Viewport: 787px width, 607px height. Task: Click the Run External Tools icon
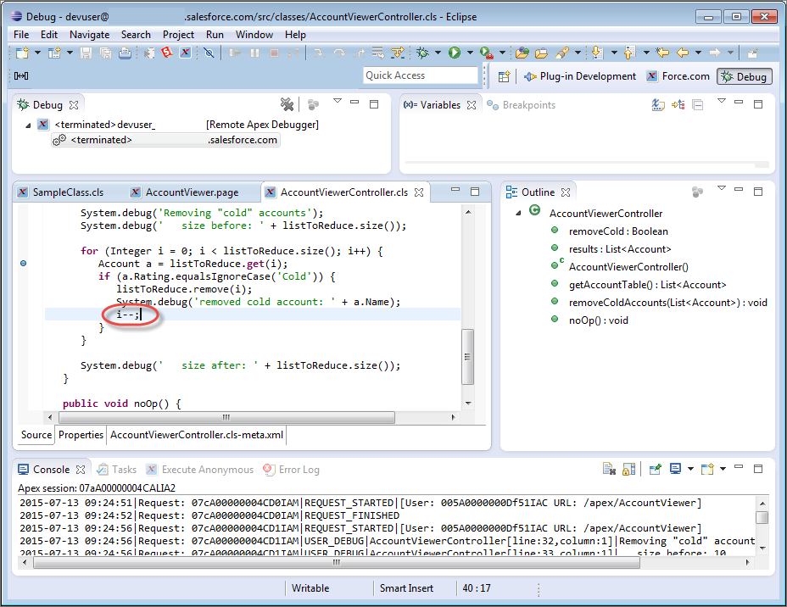(x=486, y=53)
